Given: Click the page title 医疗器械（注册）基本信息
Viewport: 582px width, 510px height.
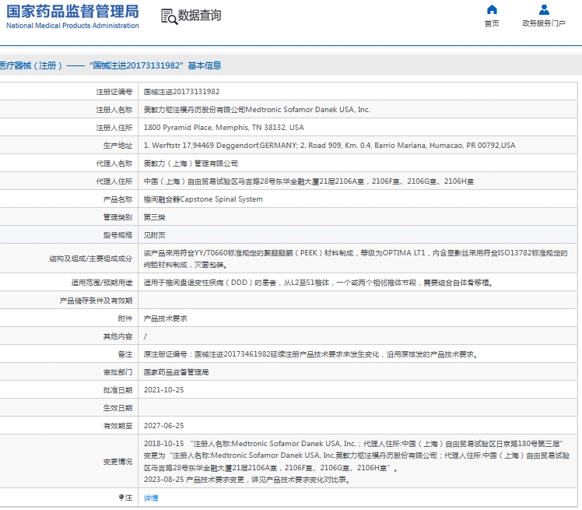Looking at the screenshot, I should click(x=110, y=65).
